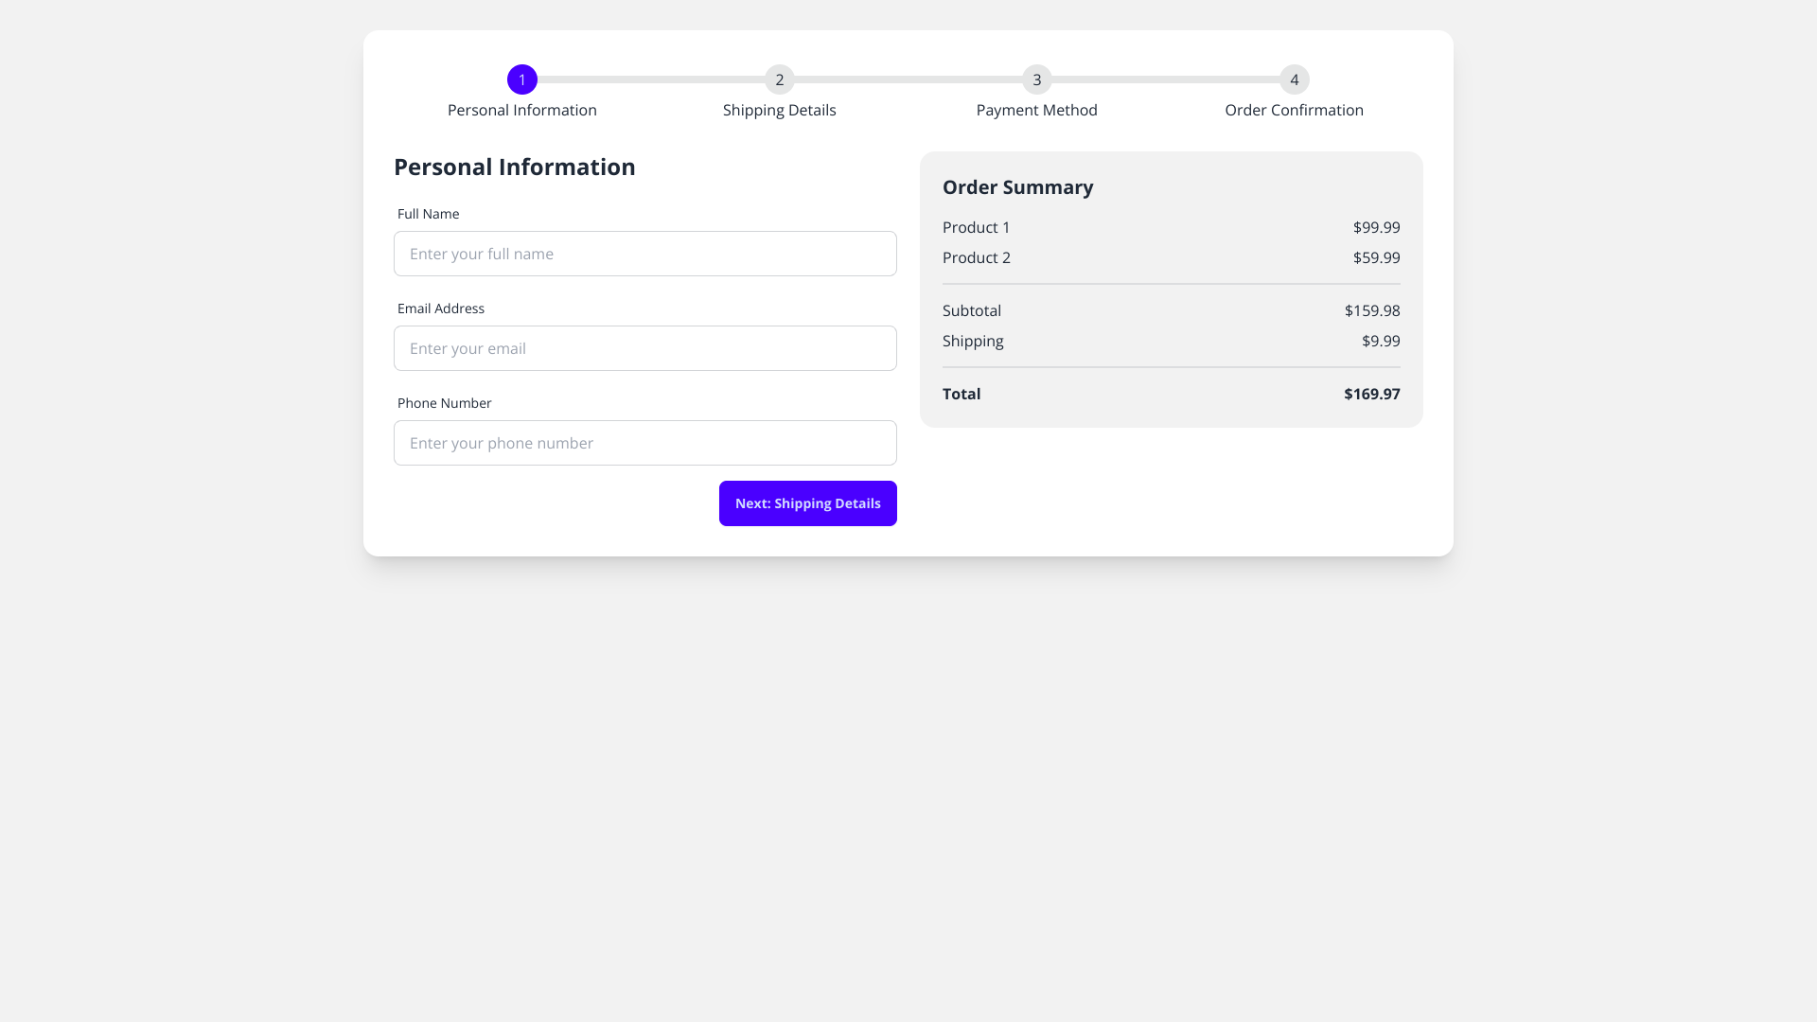1817x1022 pixels.
Task: Click the Full Name field label
Action: (429, 214)
